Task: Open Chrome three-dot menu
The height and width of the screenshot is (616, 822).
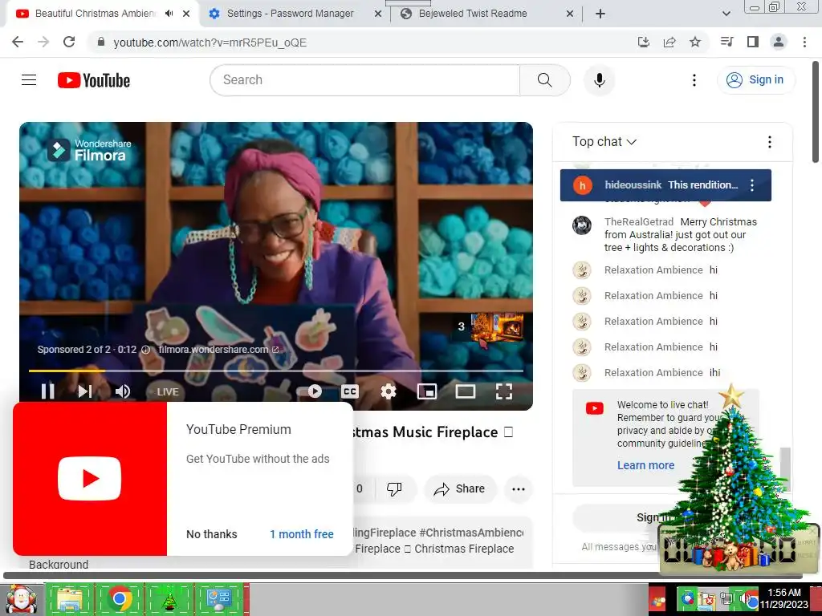Action: pos(804,42)
